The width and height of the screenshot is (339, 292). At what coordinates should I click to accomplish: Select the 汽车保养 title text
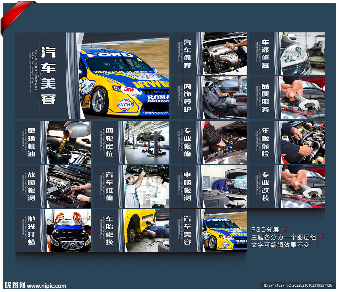click(187, 54)
